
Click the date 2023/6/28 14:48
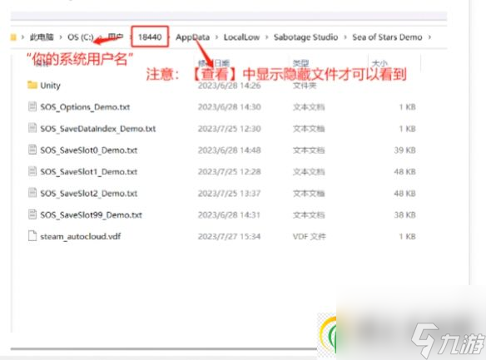coord(229,150)
